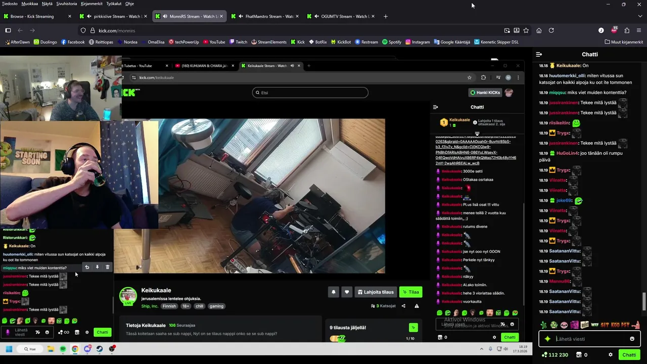The width and height of the screenshot is (647, 364).
Task: Click the Lahjoita tilaus button
Action: point(375,292)
